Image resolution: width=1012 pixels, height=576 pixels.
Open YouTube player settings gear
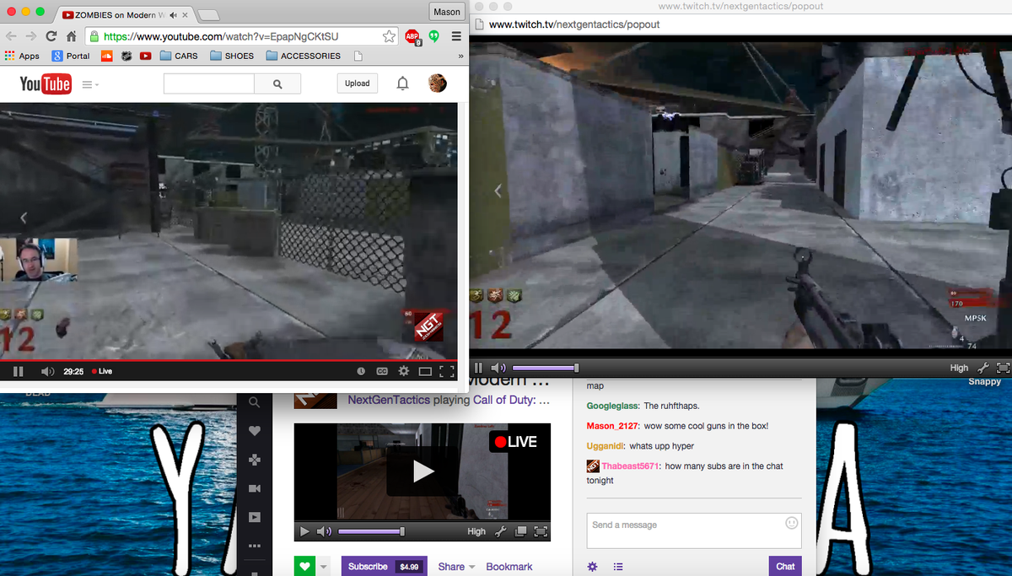click(404, 371)
